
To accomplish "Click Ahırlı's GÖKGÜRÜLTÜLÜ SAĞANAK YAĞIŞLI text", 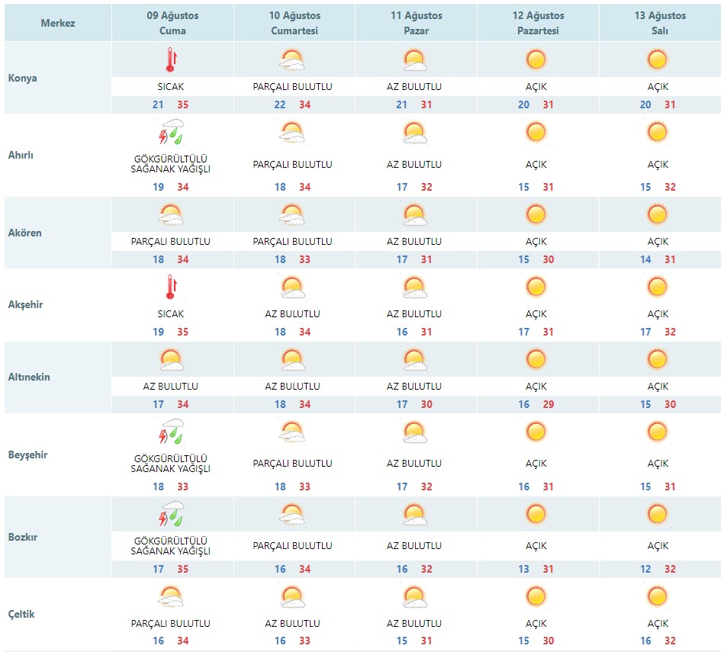I will (x=171, y=164).
